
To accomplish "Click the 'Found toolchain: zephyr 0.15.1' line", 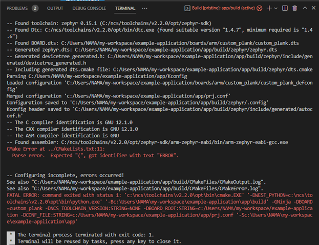I will tap(109, 23).
